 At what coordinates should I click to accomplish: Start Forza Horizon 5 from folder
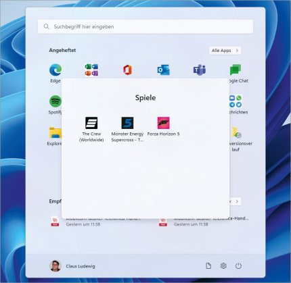(x=163, y=126)
